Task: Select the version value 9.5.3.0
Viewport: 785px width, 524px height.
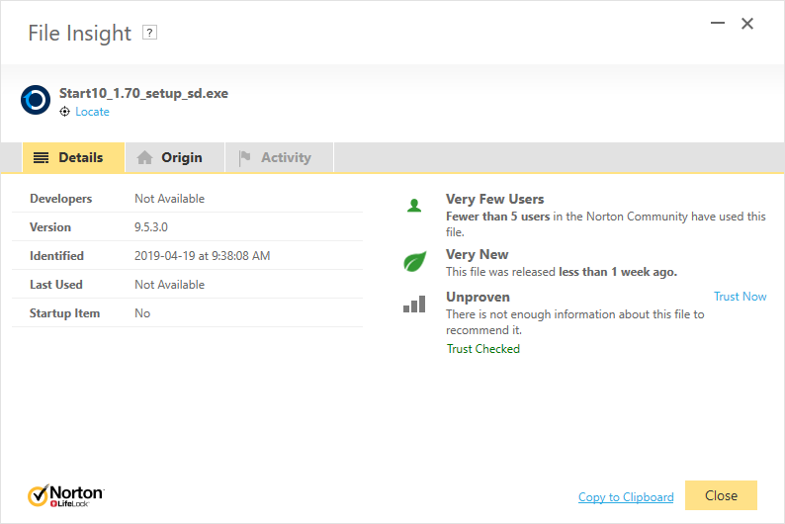Action: [151, 227]
